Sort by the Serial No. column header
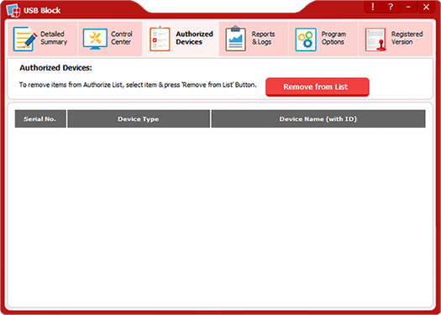Viewport: 441px width, 315px height. 40,119
